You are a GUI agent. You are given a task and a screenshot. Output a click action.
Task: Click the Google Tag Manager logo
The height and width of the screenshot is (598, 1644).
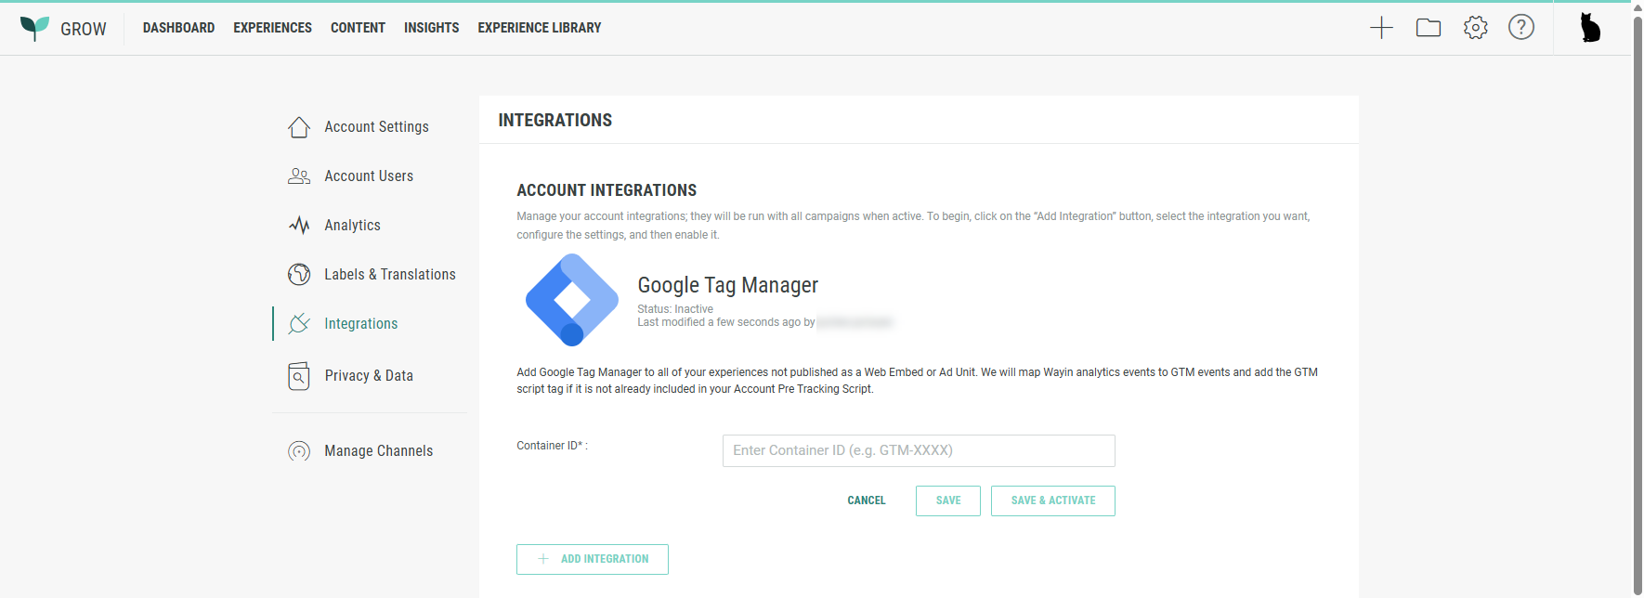[572, 300]
